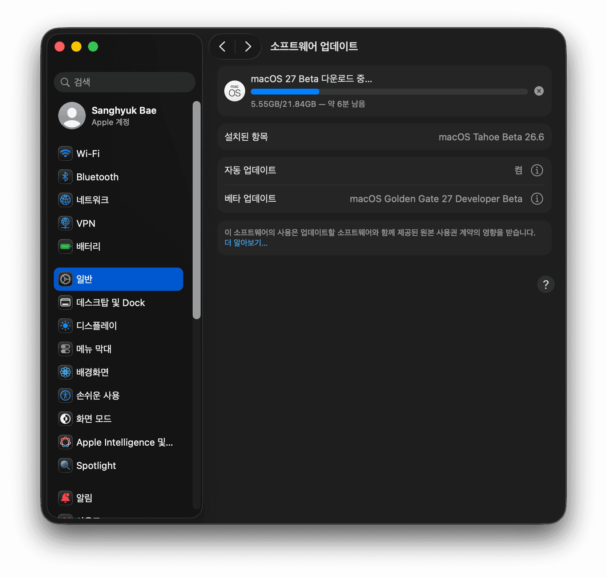The image size is (607, 578).
Task: Open the Wi-Fi settings pane
Action: pyautogui.click(x=118, y=153)
